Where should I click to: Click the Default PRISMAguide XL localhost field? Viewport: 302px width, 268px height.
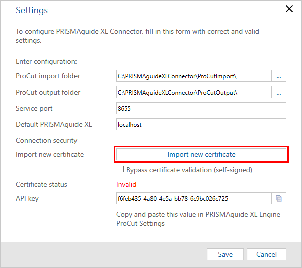pyautogui.click(x=201, y=124)
